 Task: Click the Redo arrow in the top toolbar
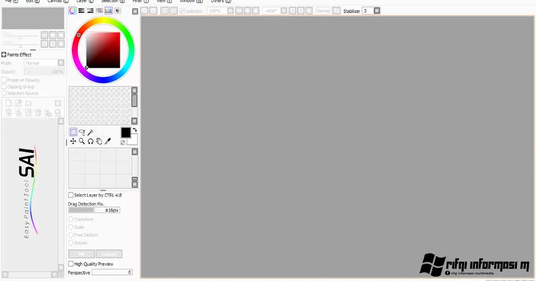click(x=153, y=11)
